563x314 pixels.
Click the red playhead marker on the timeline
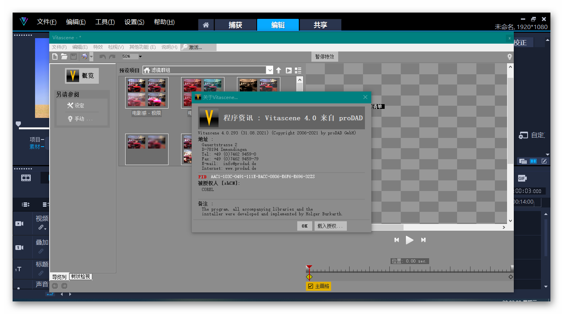click(309, 268)
